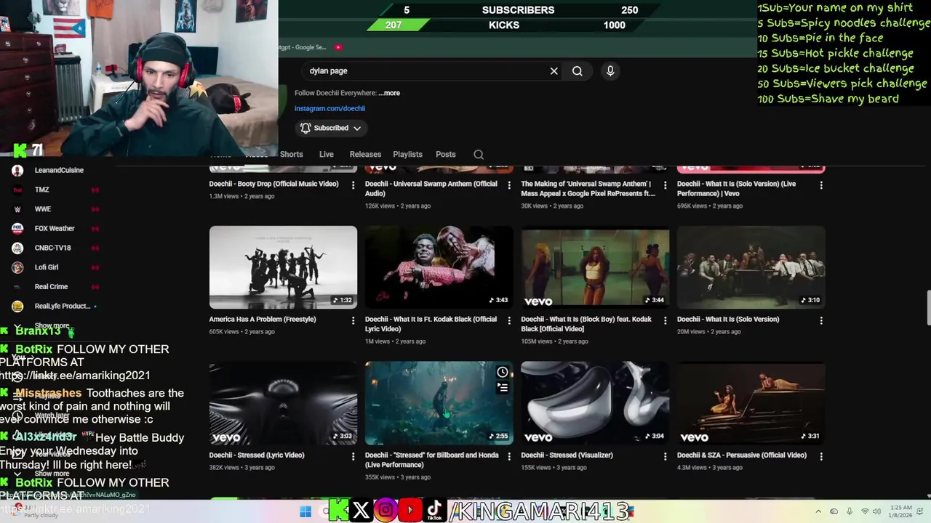Activate voice search microphone icon

(x=610, y=70)
